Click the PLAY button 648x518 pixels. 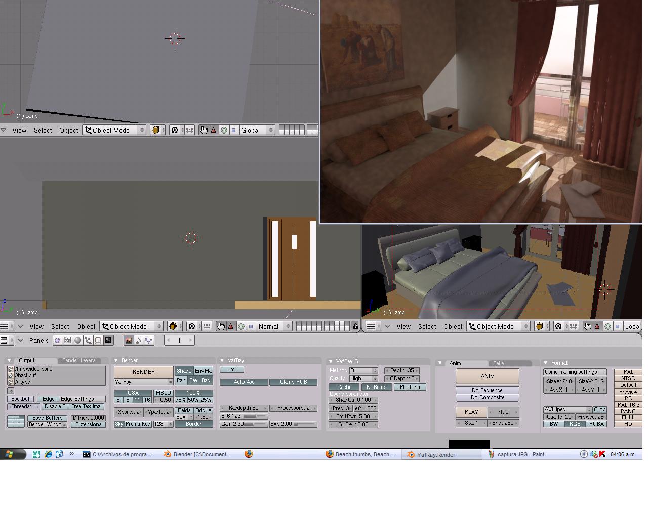[471, 412]
